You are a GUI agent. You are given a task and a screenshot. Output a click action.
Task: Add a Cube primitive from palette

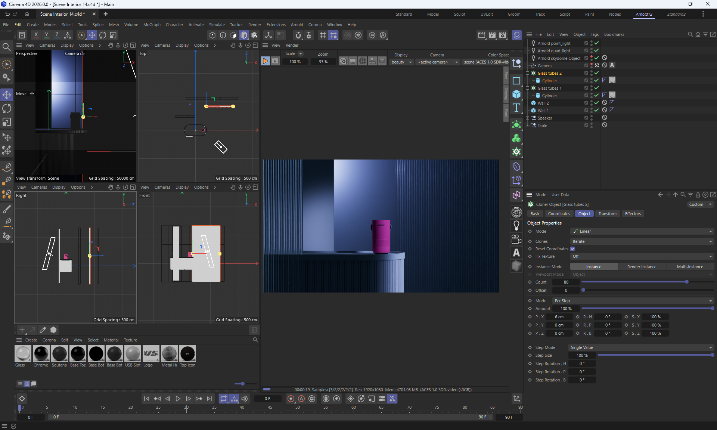pos(516,94)
